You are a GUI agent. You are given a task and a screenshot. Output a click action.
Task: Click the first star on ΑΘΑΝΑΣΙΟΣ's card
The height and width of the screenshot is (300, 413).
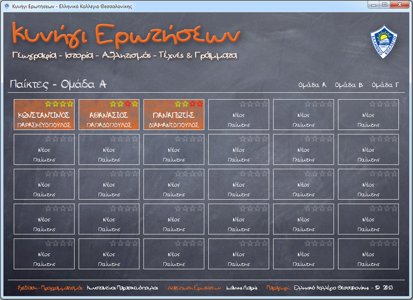113,104
